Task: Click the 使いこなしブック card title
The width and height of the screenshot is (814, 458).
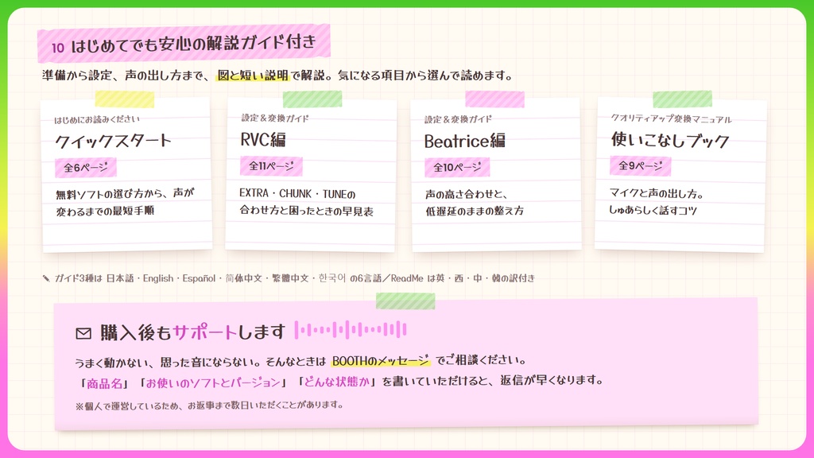Action: (x=670, y=140)
